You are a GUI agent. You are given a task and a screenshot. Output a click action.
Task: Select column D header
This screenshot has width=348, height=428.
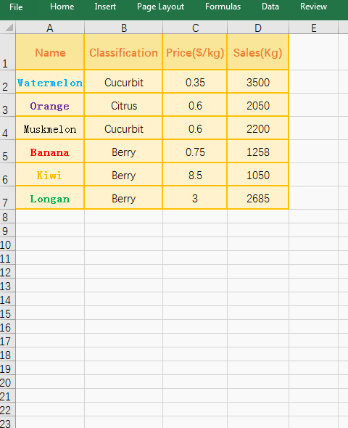tap(258, 28)
